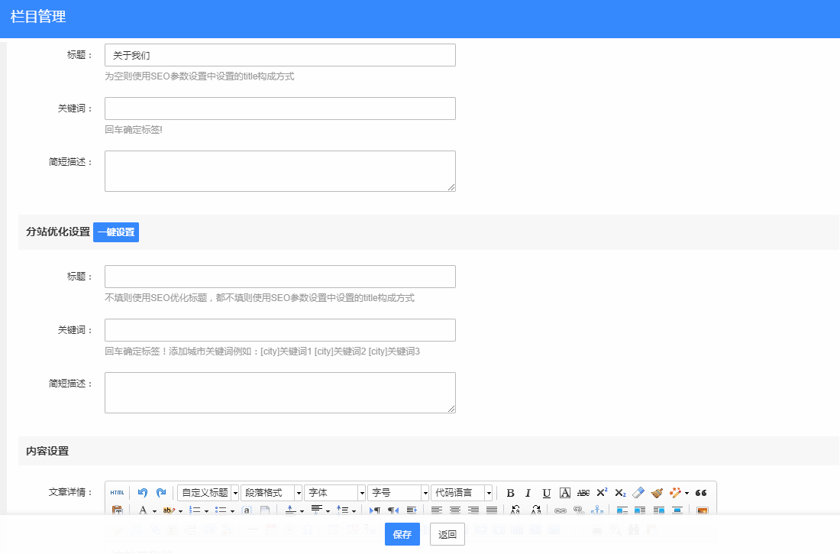Click the select-all icon

(247, 510)
